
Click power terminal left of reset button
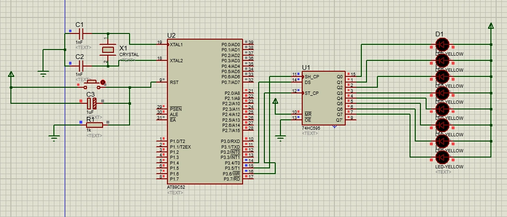pyautogui.click(x=11, y=74)
